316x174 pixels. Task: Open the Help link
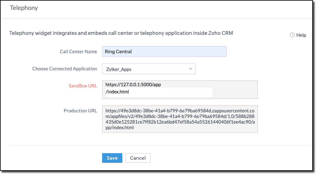click(x=301, y=35)
